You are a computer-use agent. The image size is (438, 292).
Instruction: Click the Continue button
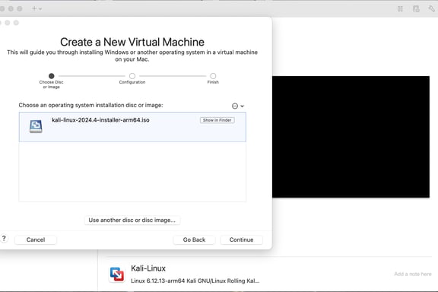(241, 240)
